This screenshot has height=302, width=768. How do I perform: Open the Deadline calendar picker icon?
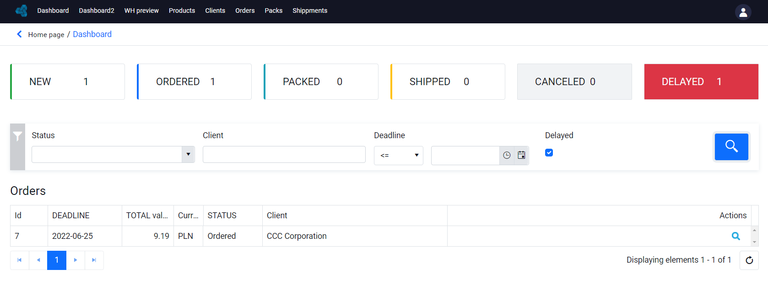click(521, 156)
